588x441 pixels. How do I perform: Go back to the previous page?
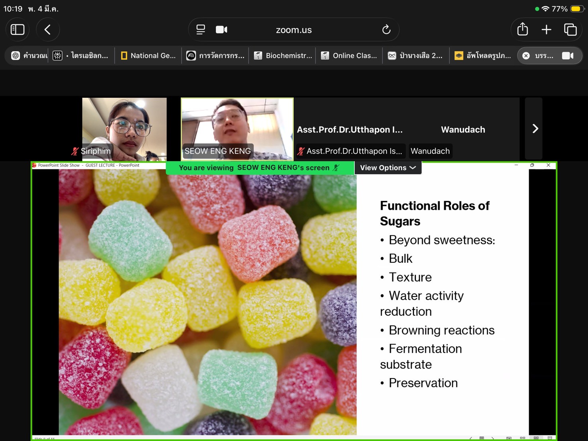click(x=48, y=30)
